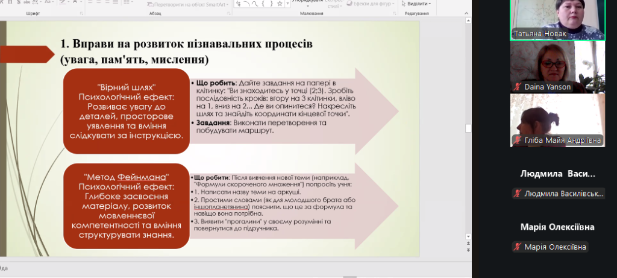Screen dimensions: 617x278
Task: Click muted mic icon for Гліба Майя Андріївна
Action: coord(518,141)
